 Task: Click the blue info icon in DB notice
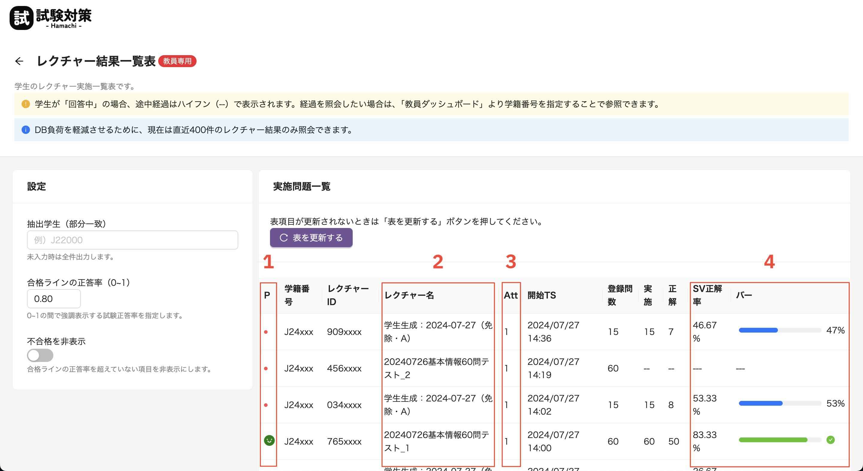click(25, 130)
